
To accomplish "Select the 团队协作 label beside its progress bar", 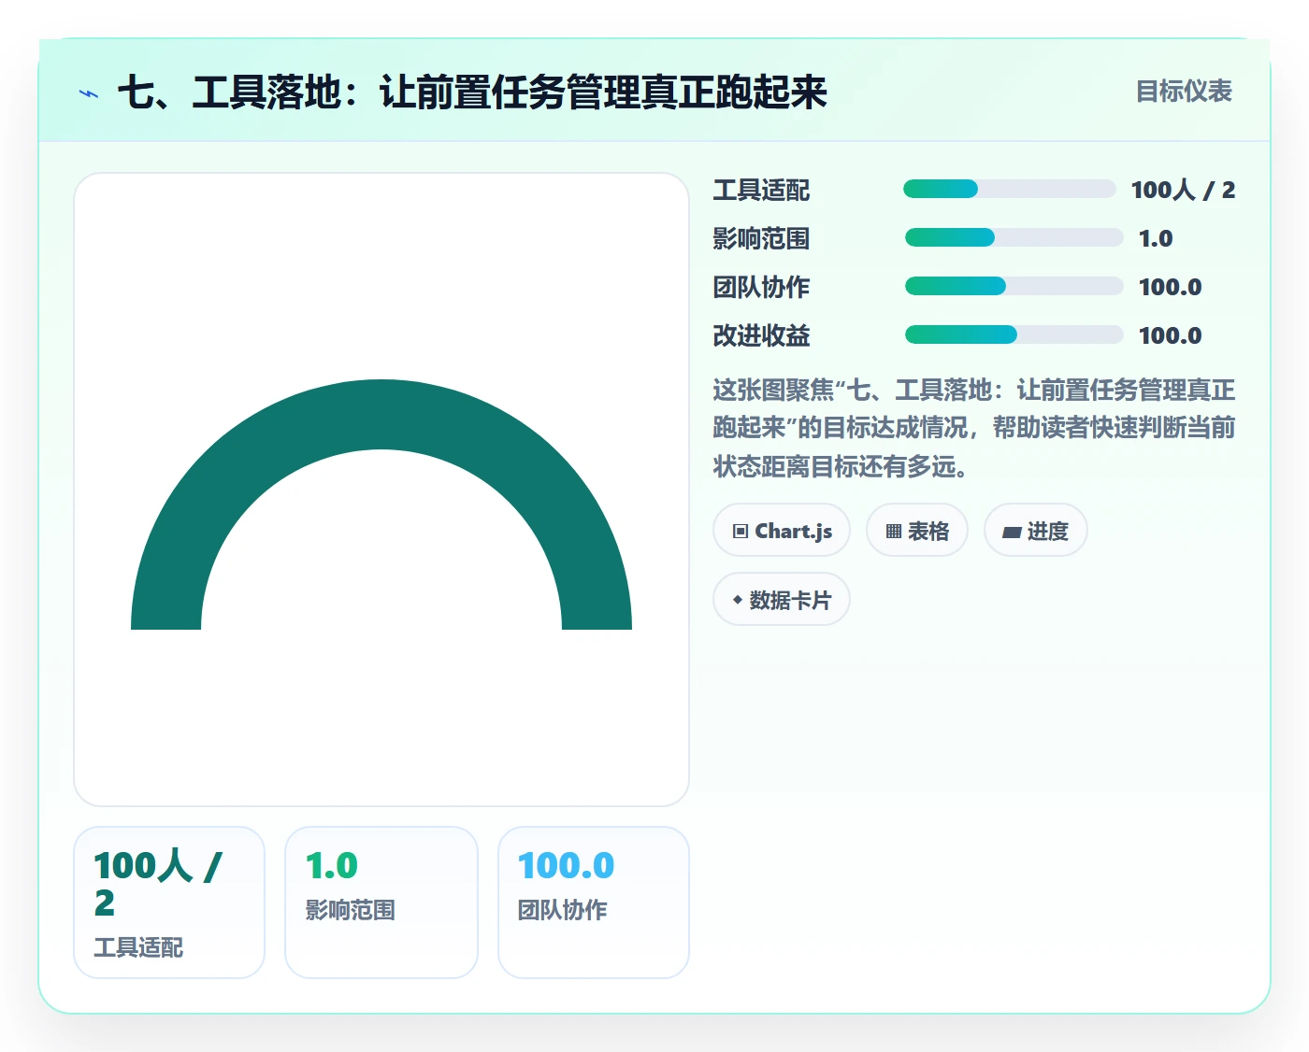I will [x=761, y=288].
